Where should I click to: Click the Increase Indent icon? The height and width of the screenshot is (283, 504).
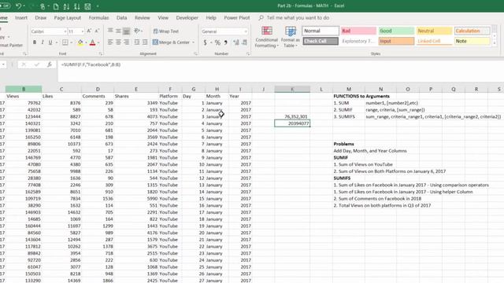(145, 42)
